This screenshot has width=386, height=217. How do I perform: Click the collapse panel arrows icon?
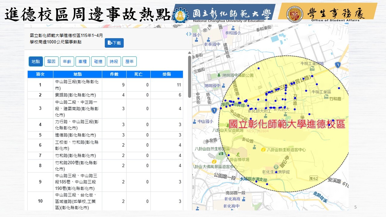point(188,34)
